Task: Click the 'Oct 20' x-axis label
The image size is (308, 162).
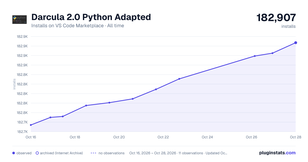Action: 119,137
